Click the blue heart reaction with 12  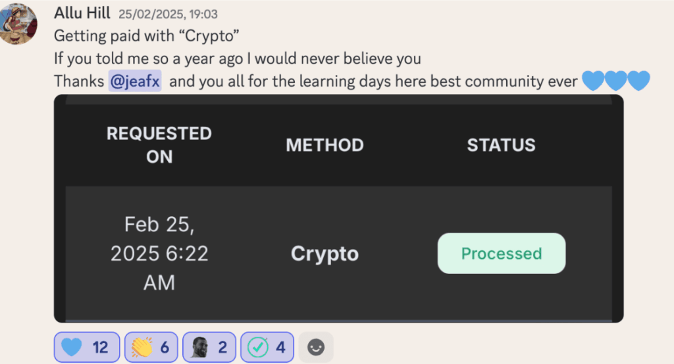87,347
